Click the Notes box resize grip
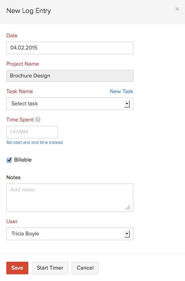This screenshot has width=185, height=281. tap(128, 208)
